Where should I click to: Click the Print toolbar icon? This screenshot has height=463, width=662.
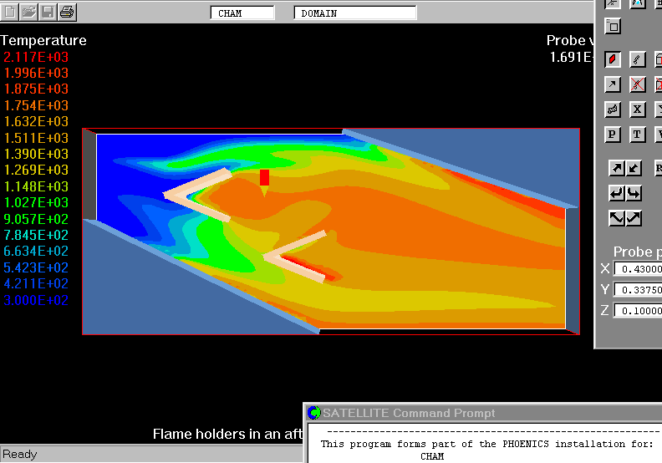(x=67, y=12)
